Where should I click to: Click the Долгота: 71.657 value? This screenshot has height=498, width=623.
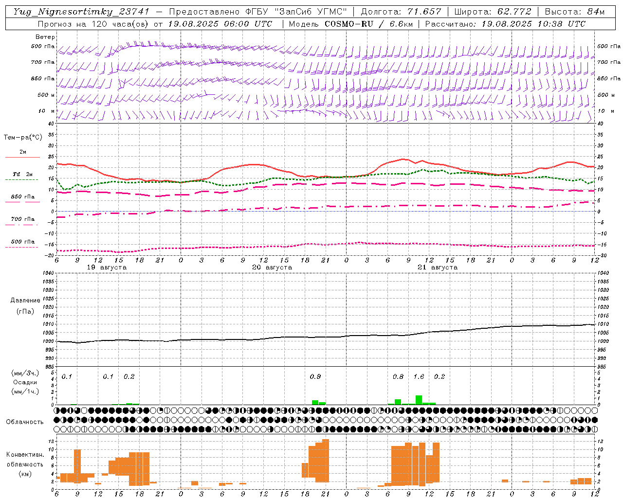(x=401, y=12)
